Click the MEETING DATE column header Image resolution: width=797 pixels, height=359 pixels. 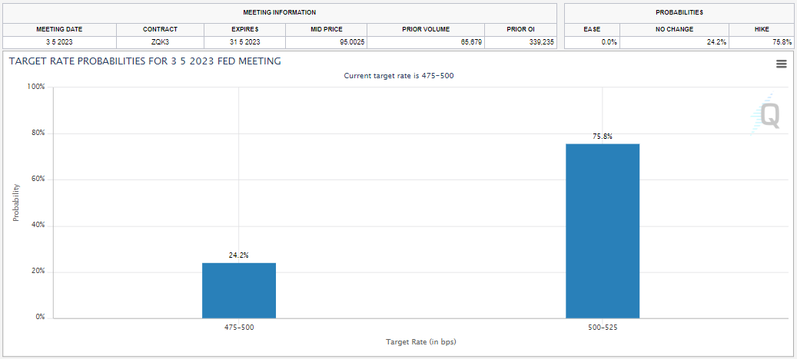(59, 29)
